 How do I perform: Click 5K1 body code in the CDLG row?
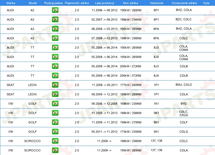[156, 132]
